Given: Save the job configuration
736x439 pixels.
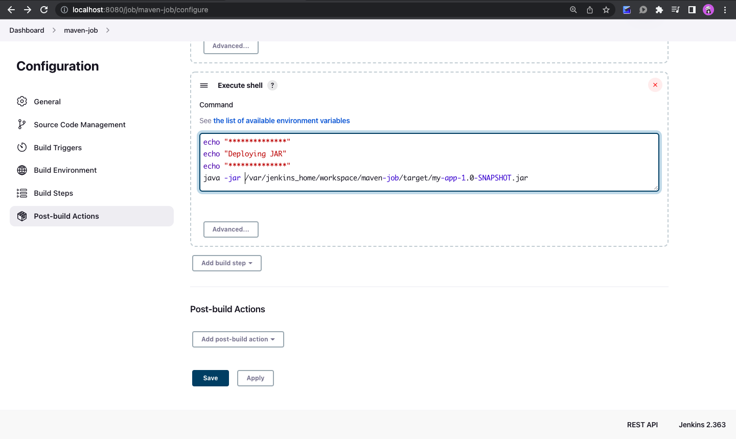Looking at the screenshot, I should click(x=210, y=378).
